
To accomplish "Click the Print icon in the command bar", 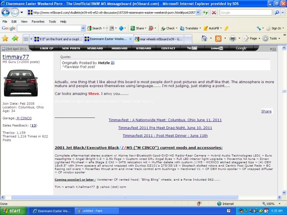I will pyautogui.click(x=232, y=38).
